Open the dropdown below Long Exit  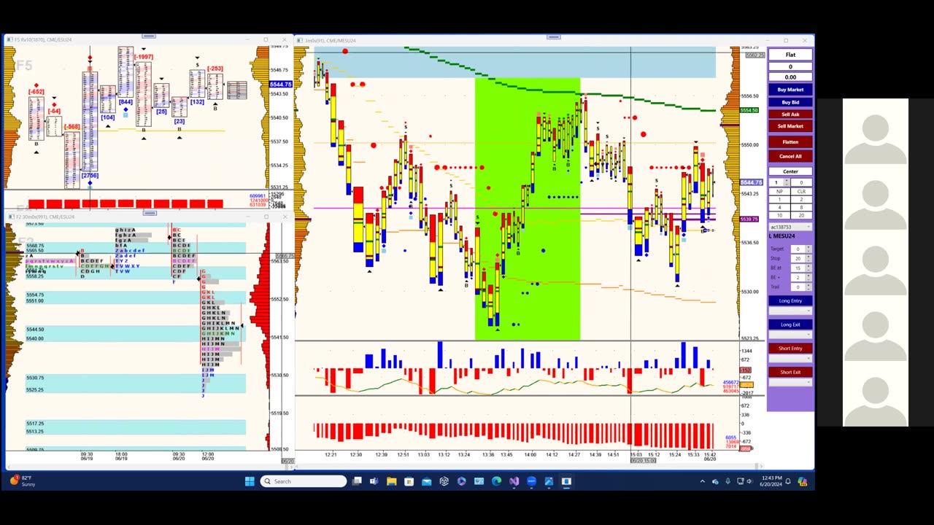(x=790, y=335)
